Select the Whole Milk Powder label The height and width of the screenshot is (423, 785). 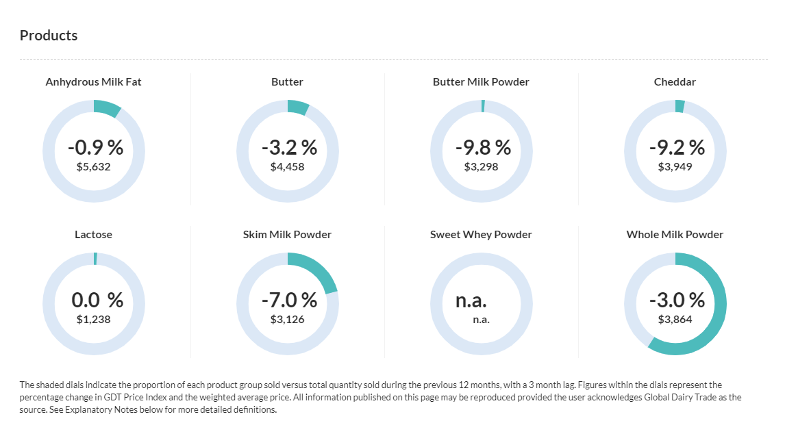point(675,235)
